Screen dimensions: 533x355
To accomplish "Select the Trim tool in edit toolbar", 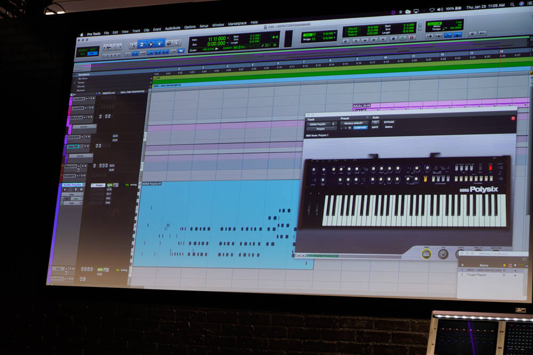I will coord(142,45).
